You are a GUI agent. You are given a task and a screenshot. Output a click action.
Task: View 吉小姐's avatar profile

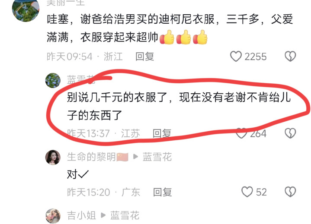(53, 216)
